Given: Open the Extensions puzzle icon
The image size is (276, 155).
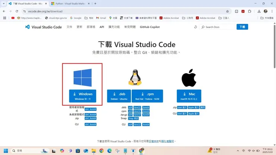Looking at the screenshot, I should pos(250,11).
